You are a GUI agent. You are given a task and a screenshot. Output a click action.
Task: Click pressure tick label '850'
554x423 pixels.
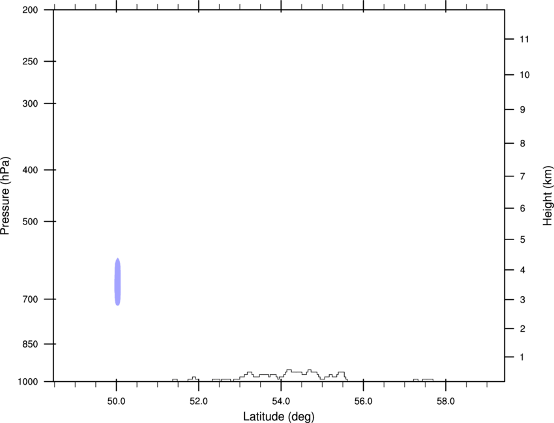(30, 344)
